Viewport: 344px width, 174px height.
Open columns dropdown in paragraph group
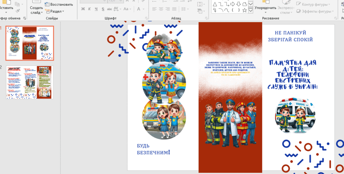pyautogui.click(x=185, y=9)
